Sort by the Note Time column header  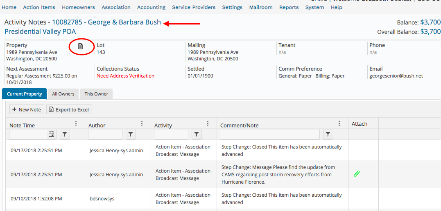[x=22, y=126]
